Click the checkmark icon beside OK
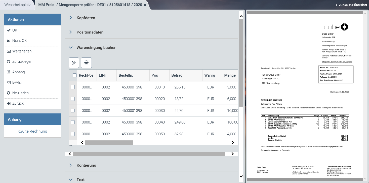The image size is (369, 183). click(9, 30)
